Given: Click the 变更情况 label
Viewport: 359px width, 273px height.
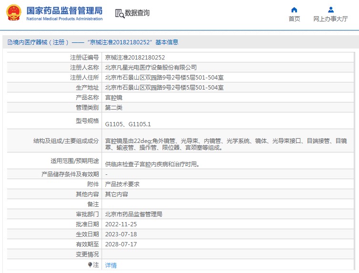Looking at the screenshot, I should click(x=87, y=254).
